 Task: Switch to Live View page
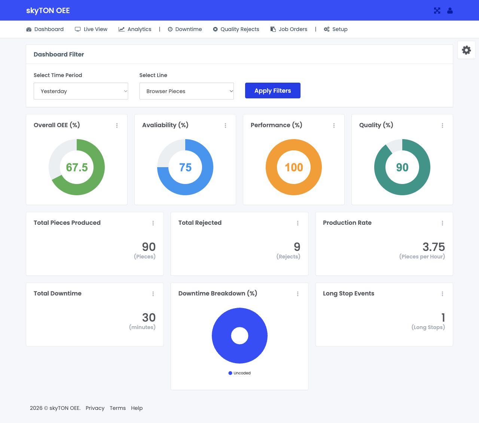[x=91, y=29]
